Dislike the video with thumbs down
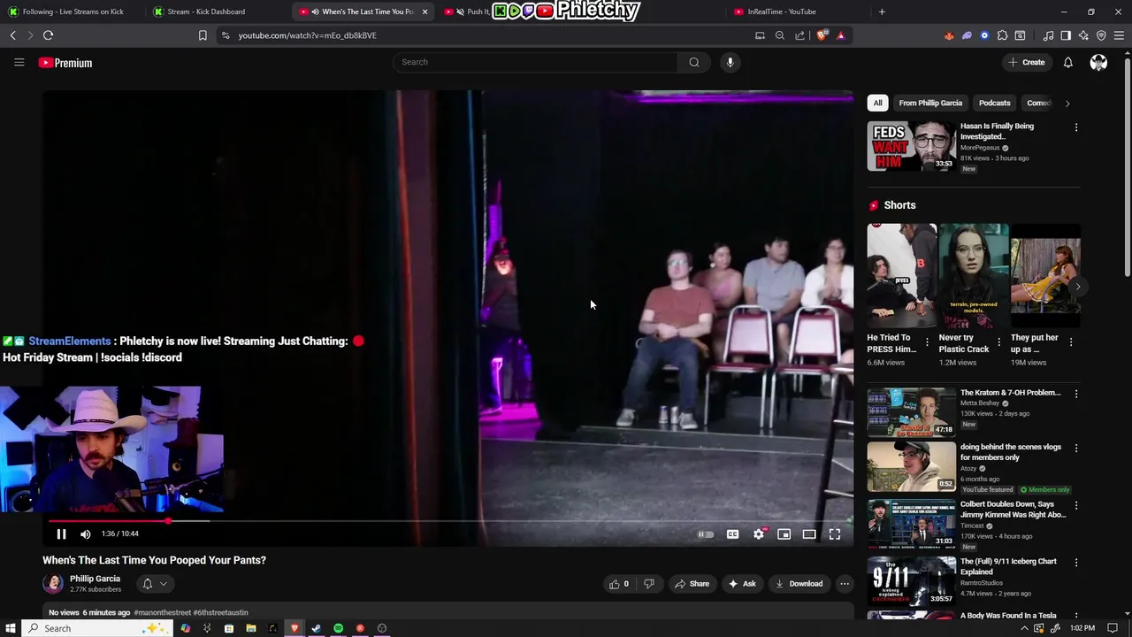 [x=649, y=584]
